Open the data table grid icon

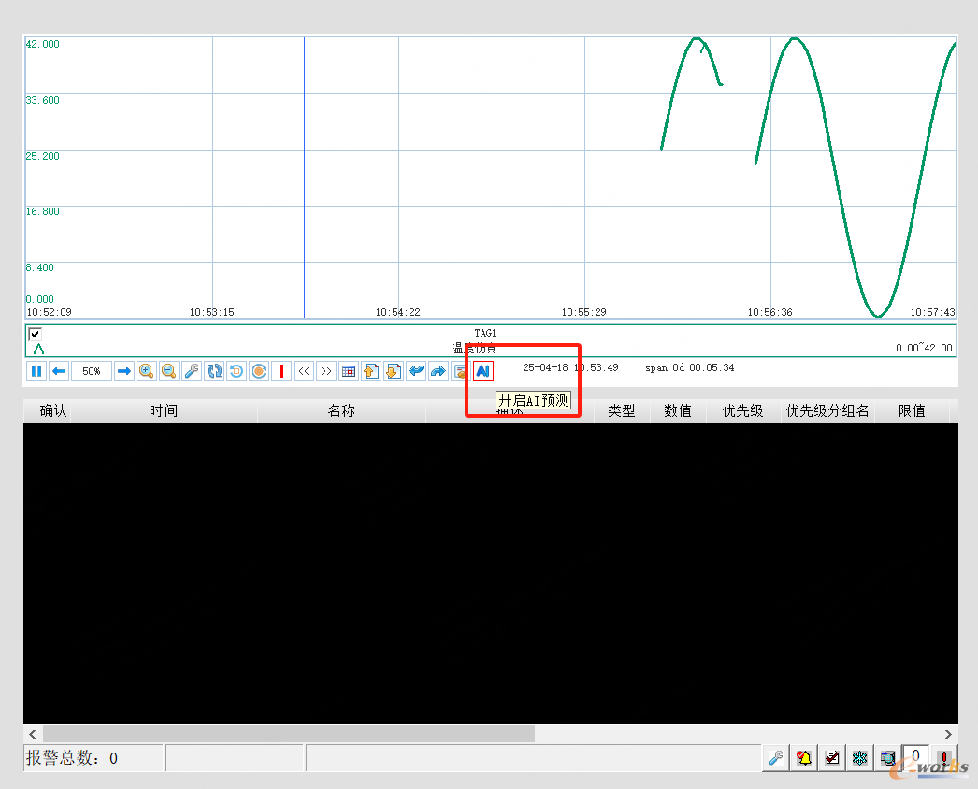point(348,371)
